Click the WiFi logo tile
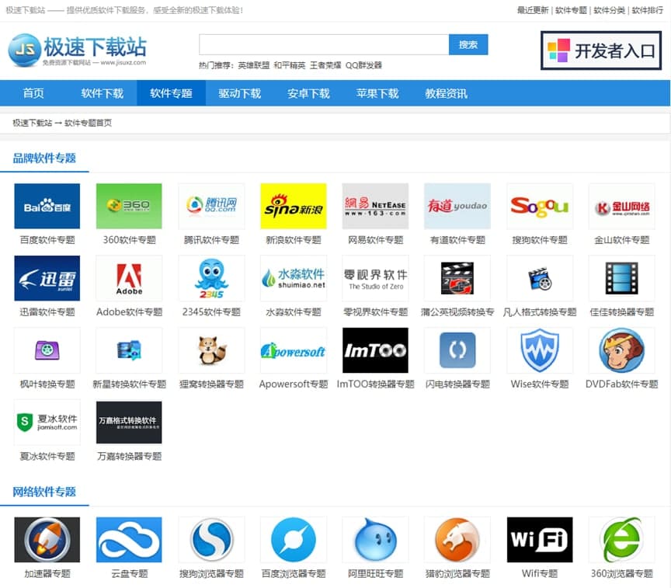The width and height of the screenshot is (671, 588). [540, 540]
